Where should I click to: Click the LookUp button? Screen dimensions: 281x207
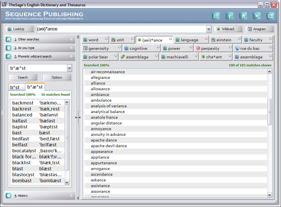tap(19, 29)
